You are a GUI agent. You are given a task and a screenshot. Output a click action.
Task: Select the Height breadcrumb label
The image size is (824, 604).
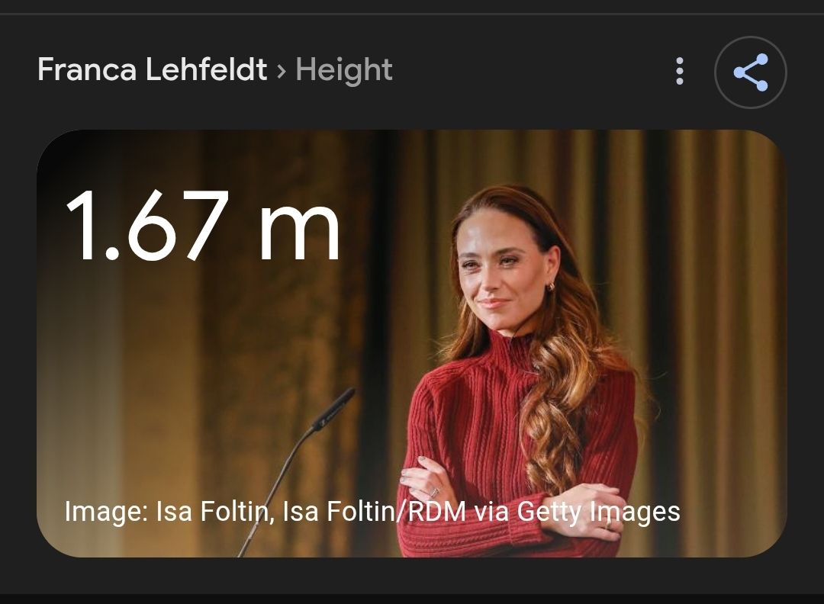[343, 70]
